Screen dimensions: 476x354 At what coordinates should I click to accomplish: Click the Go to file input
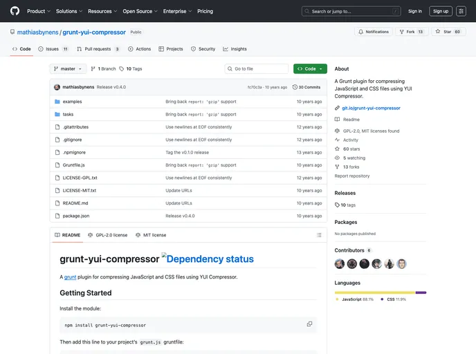pos(257,69)
